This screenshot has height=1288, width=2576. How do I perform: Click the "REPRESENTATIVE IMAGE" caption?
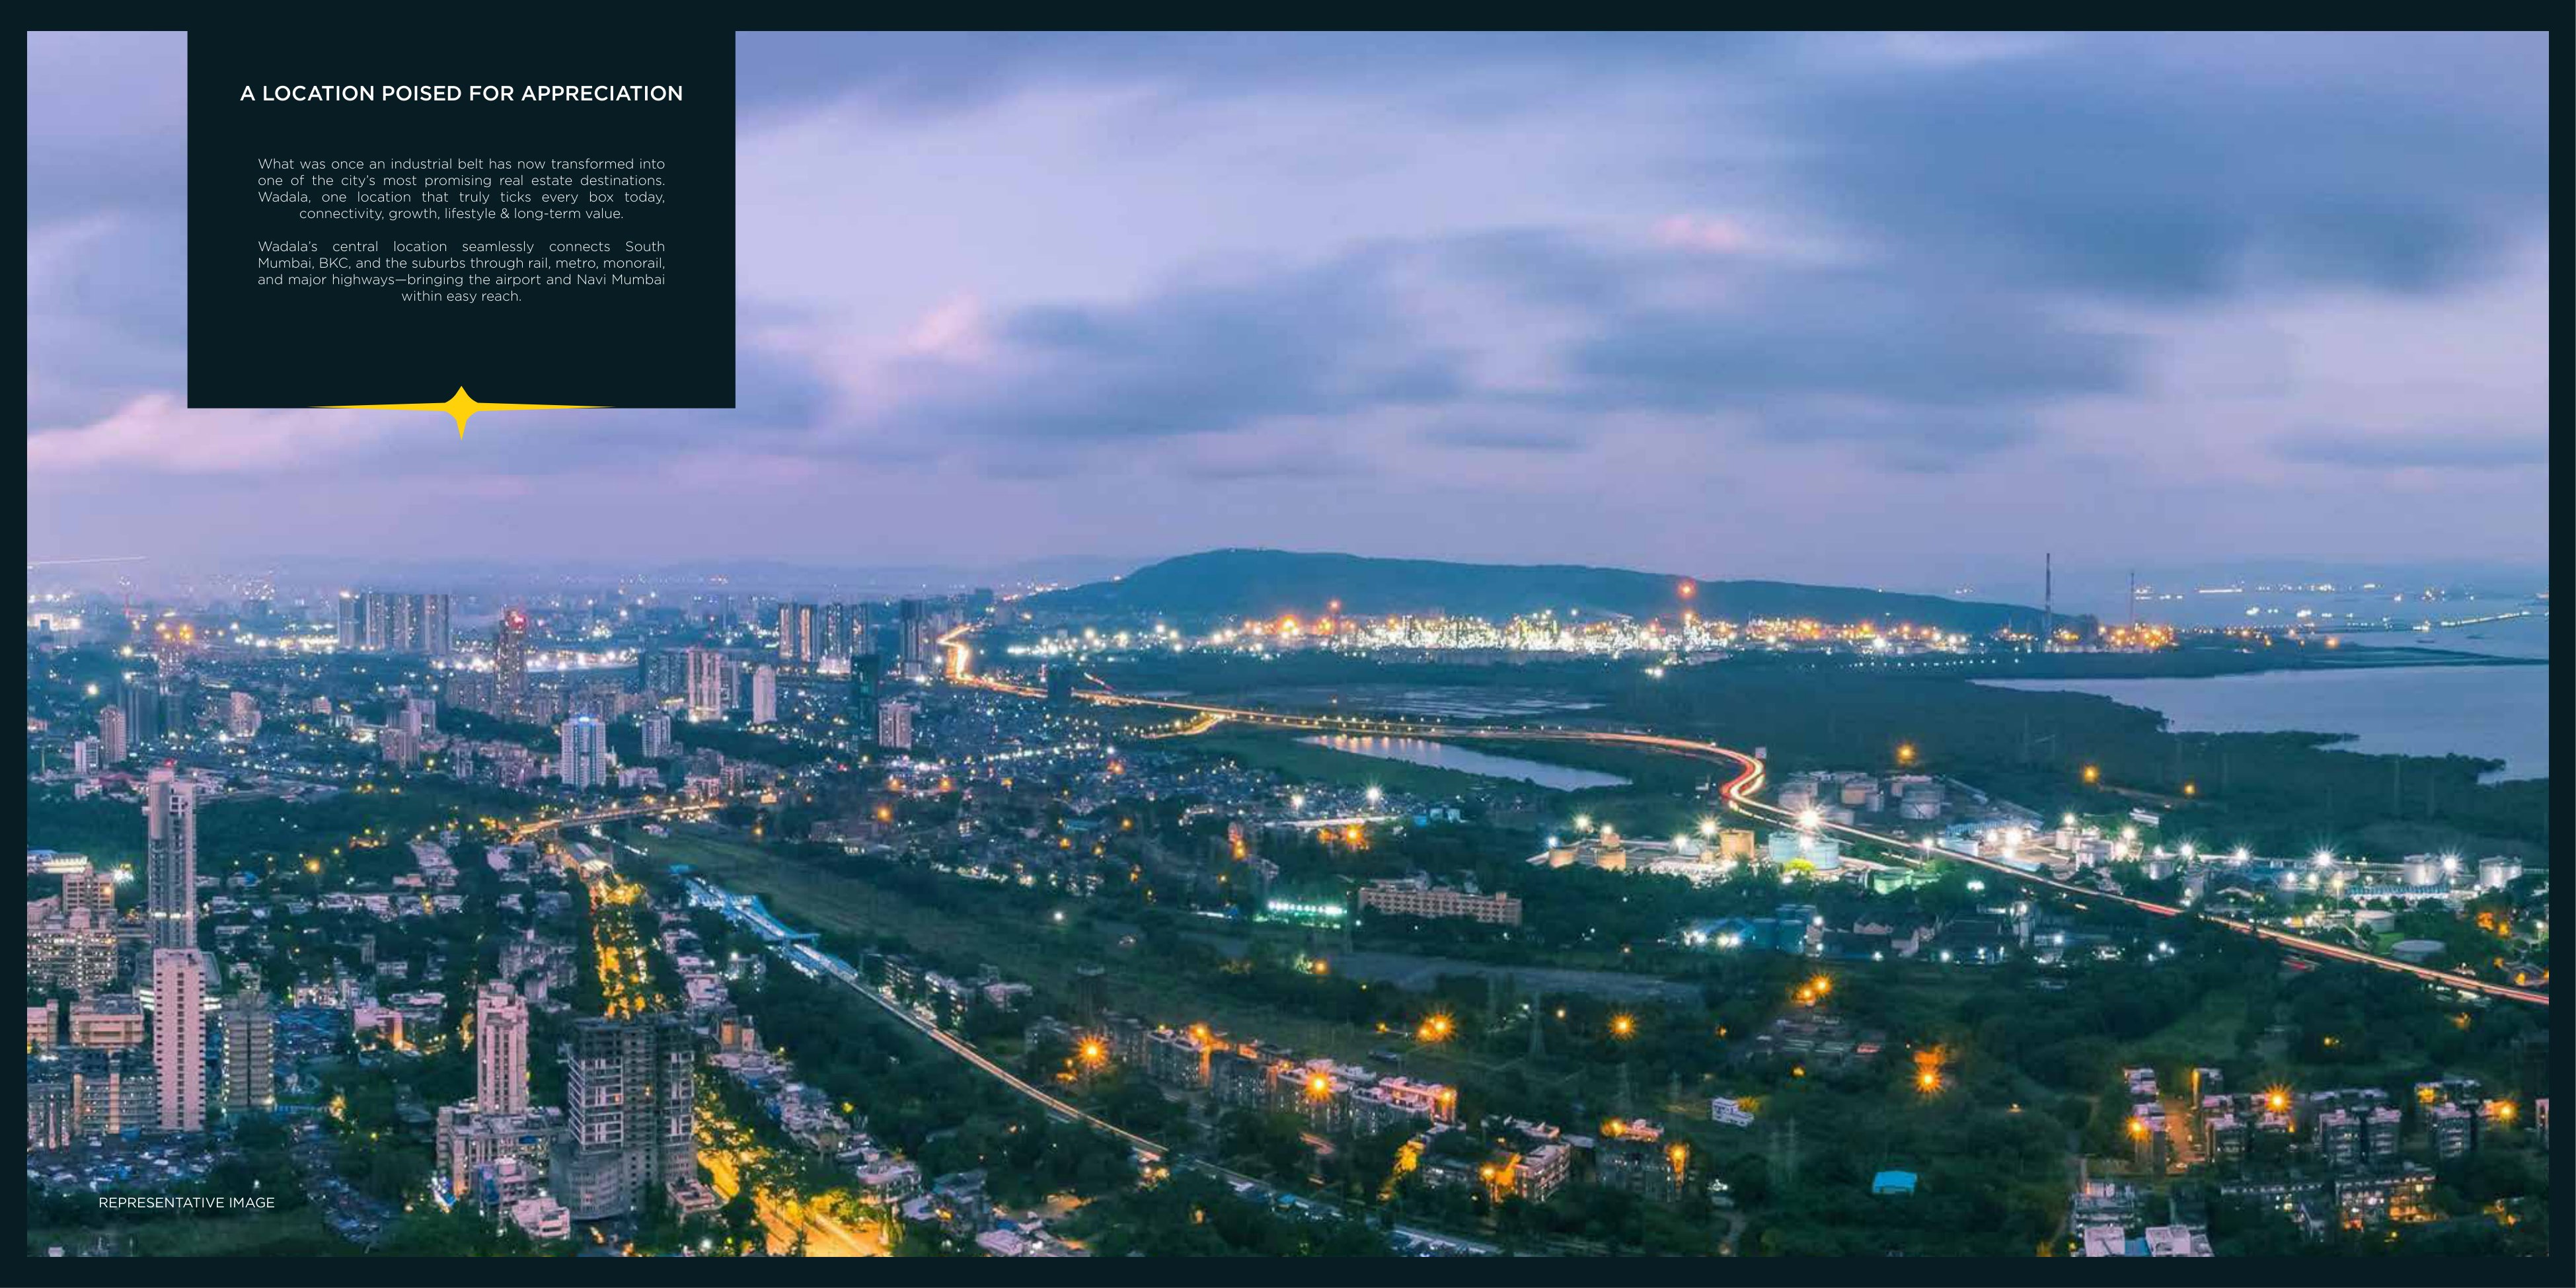point(186,1203)
